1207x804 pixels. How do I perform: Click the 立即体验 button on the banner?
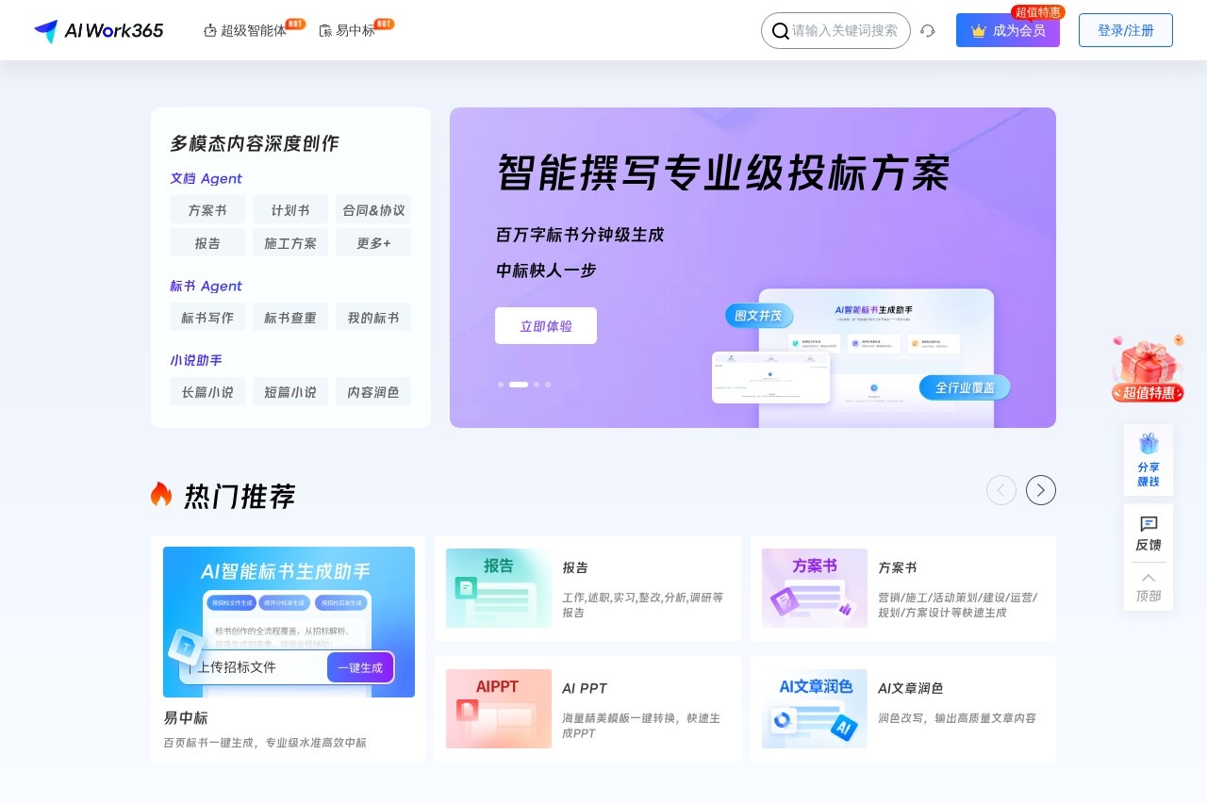(x=545, y=325)
